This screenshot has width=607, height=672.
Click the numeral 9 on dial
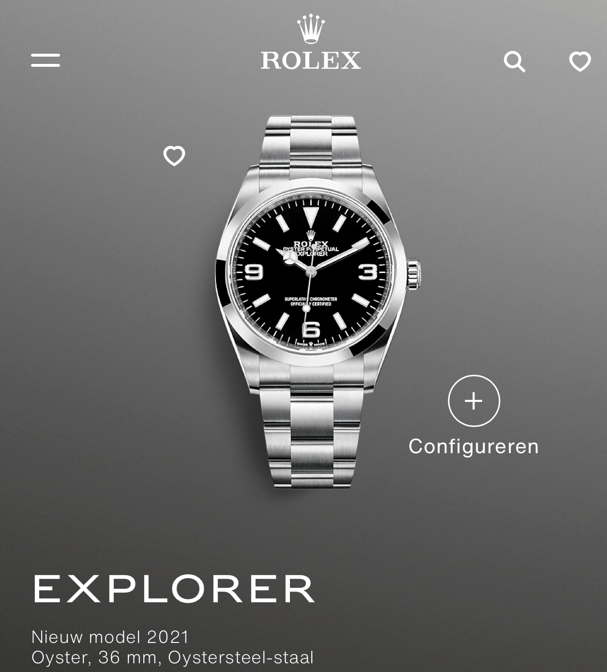pos(254,272)
